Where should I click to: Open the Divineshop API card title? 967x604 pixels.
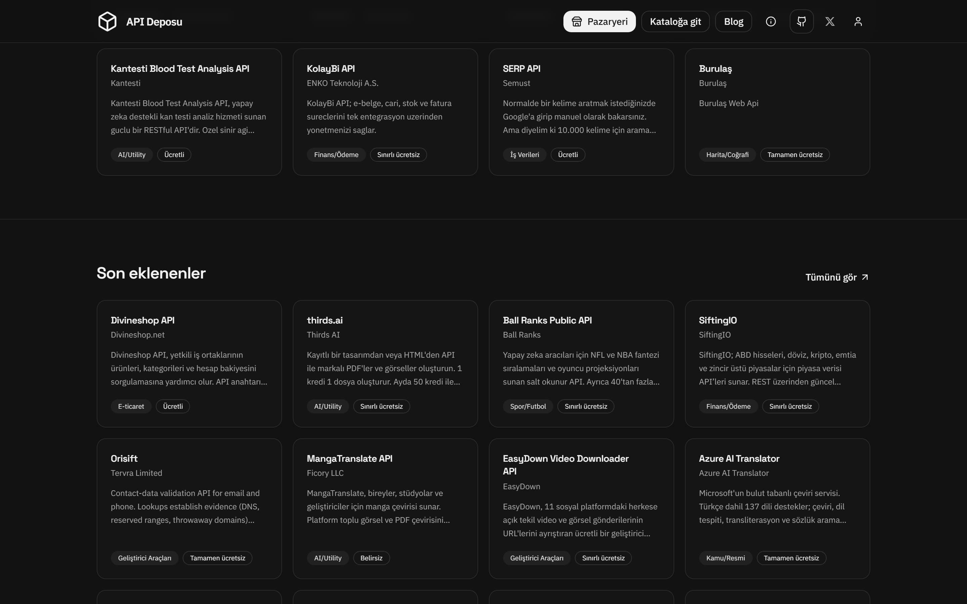(143, 320)
